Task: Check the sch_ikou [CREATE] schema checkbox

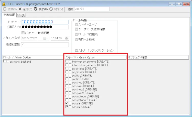Action: (x=67, y=82)
